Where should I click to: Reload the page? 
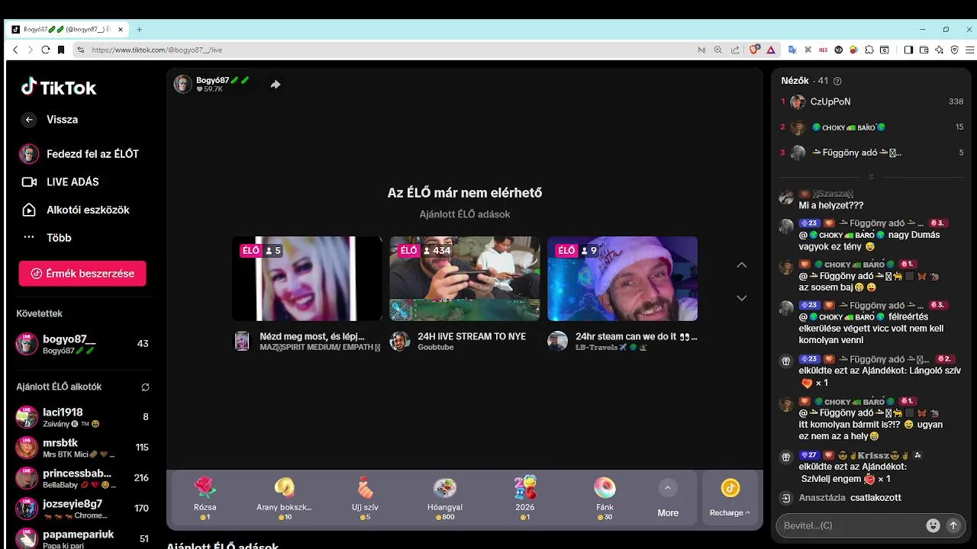46,50
